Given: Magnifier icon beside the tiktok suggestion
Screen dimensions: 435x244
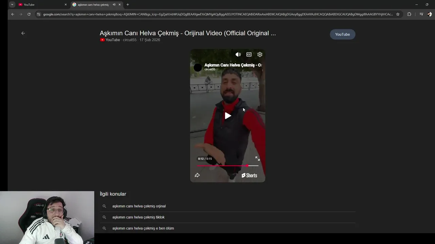Looking at the screenshot, I should [x=104, y=217].
